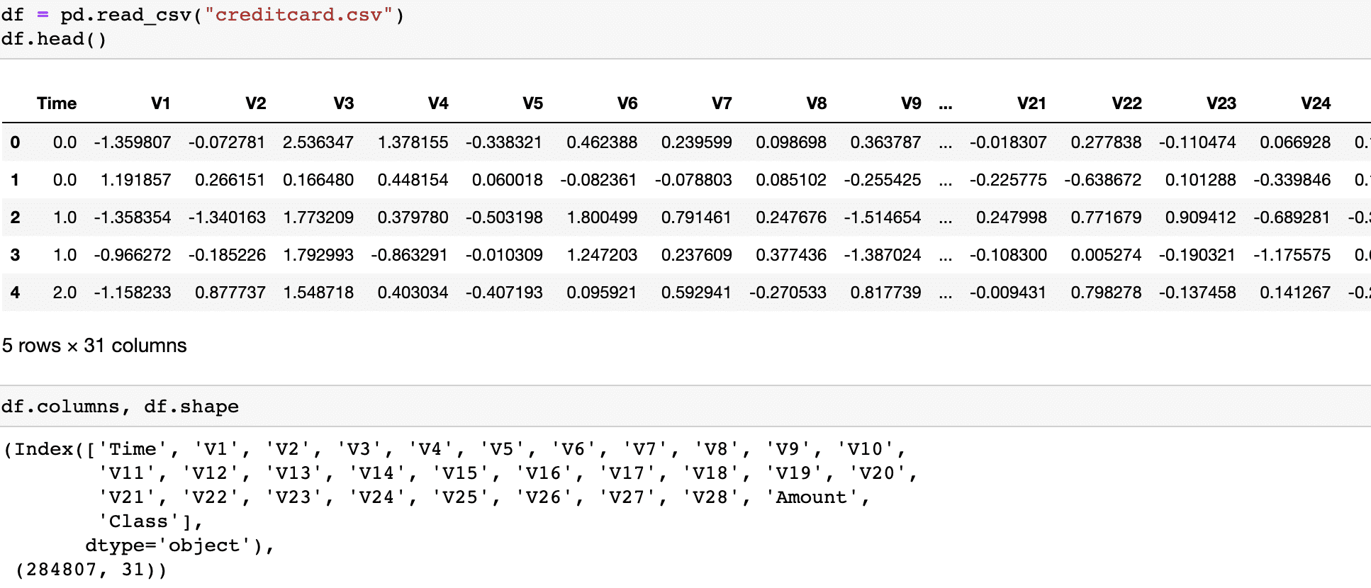Image resolution: width=1371 pixels, height=588 pixels.
Task: Click the value -0.638672 in V22
Action: pos(1103,180)
